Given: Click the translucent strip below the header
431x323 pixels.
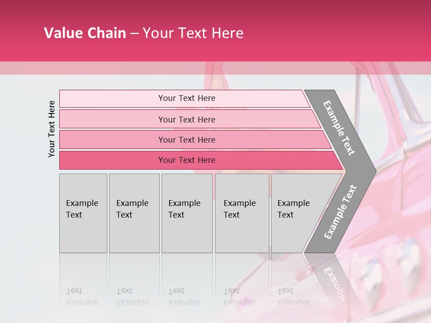Looking at the screenshot, I should [135, 68].
